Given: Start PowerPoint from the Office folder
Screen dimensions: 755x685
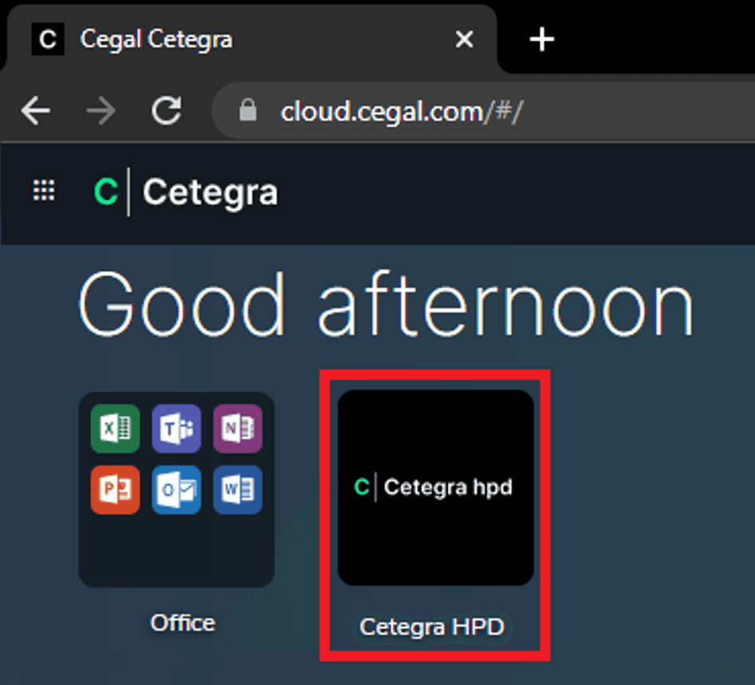Looking at the screenshot, I should [x=116, y=489].
